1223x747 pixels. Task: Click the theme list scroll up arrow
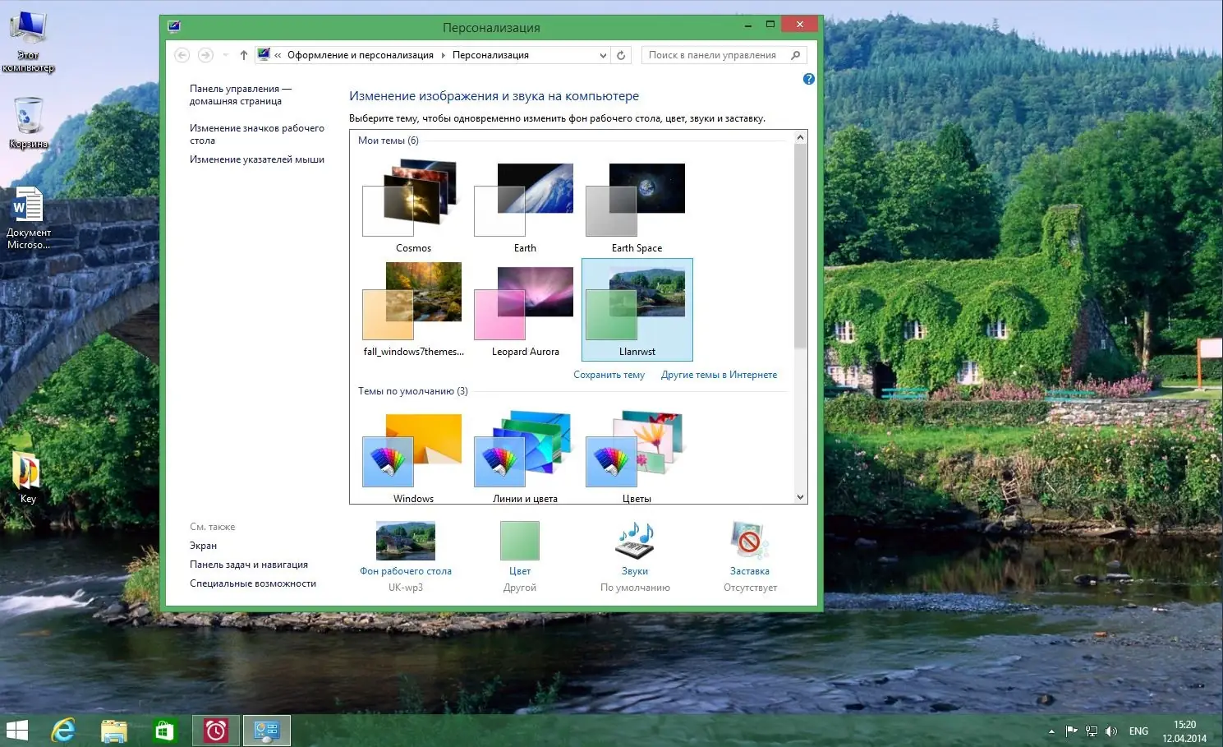click(801, 137)
